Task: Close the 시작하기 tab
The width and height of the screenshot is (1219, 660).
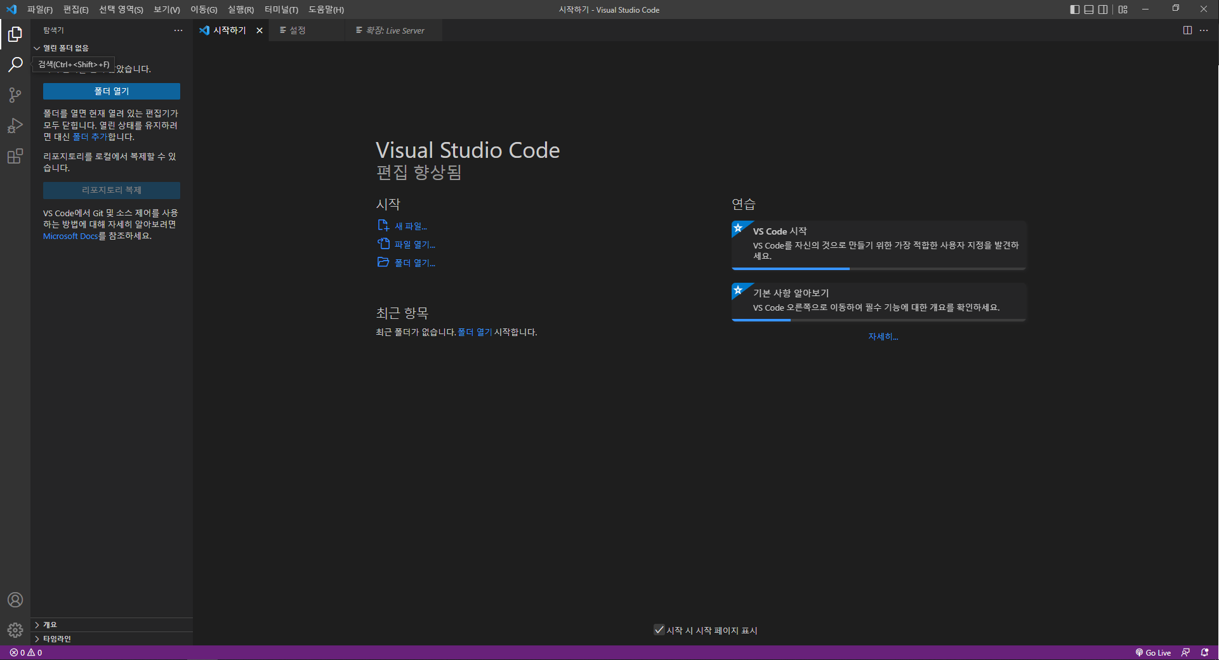Action: tap(260, 30)
